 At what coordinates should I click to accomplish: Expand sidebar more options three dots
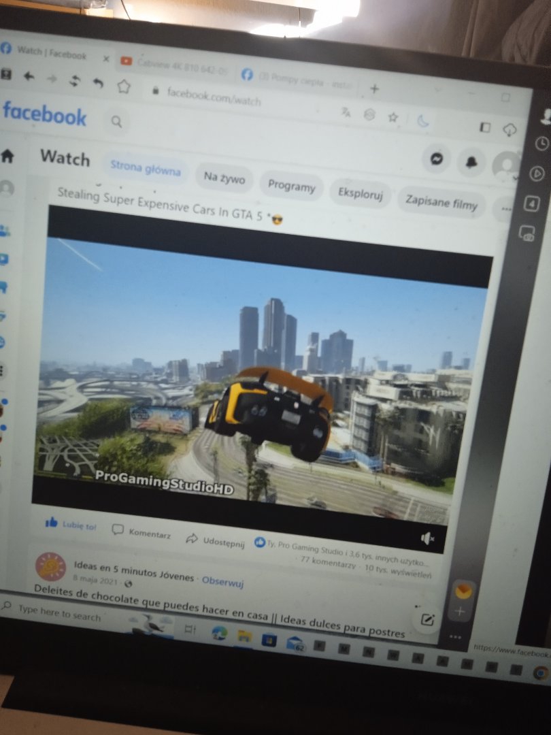click(x=455, y=637)
